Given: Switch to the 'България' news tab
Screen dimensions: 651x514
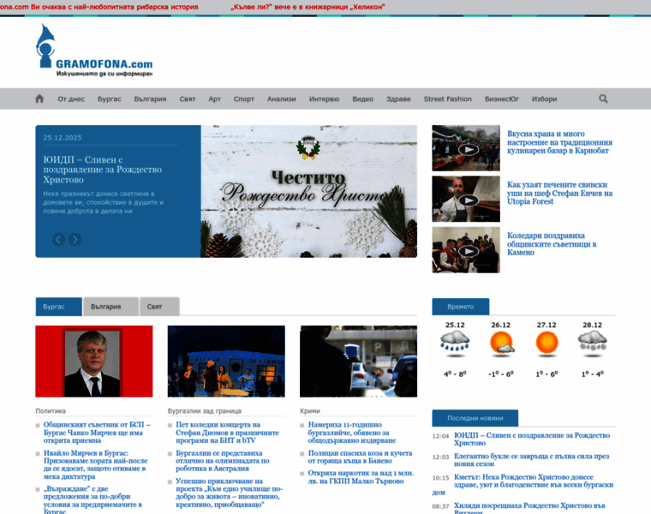Looking at the screenshot, I should point(110,307).
